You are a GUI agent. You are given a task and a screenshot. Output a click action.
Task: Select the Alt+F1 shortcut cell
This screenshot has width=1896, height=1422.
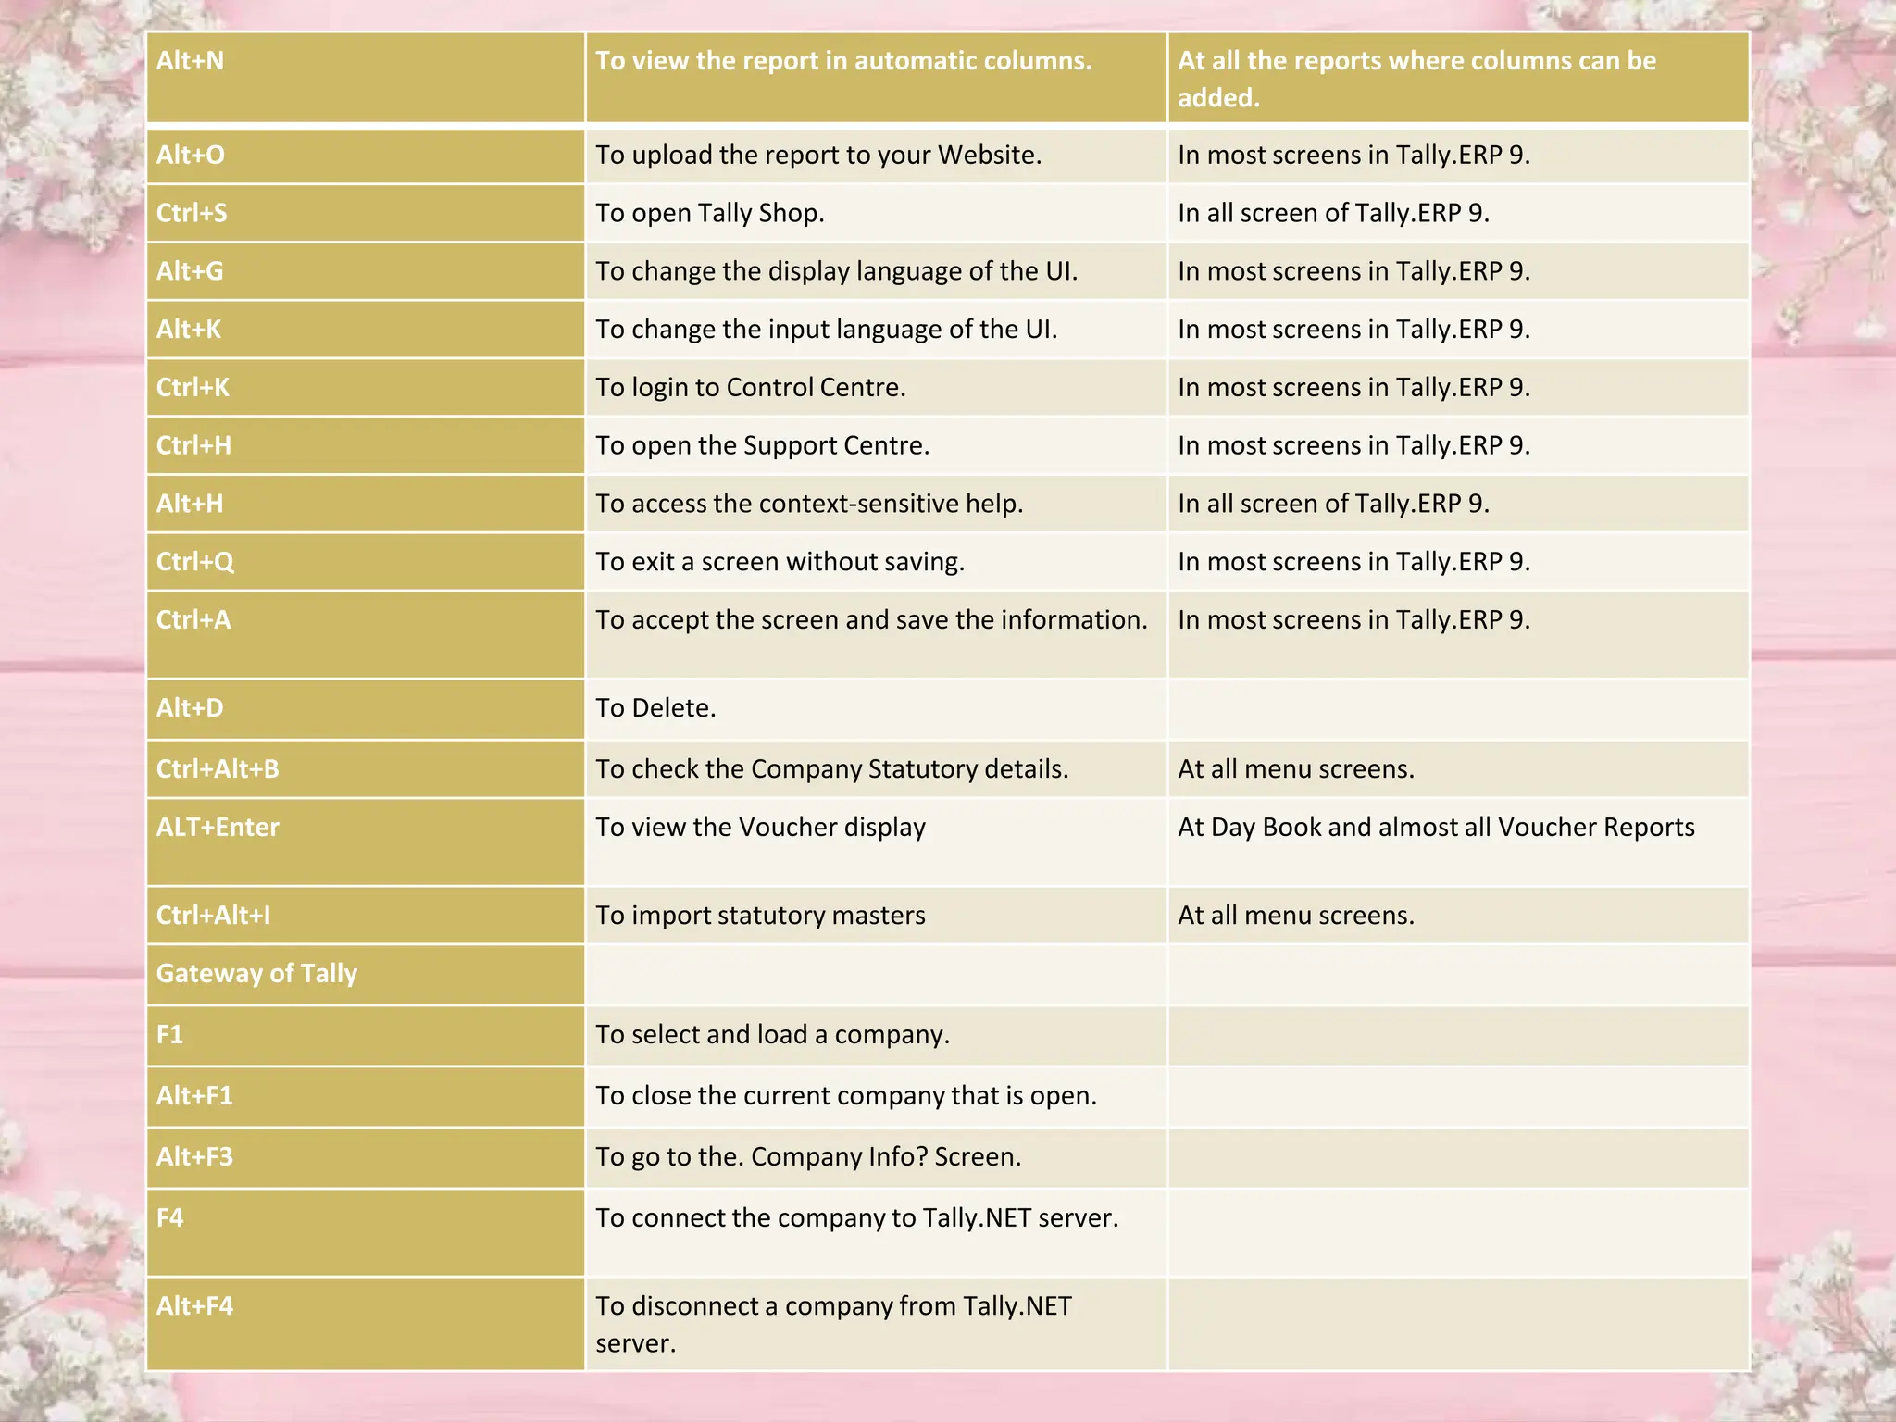pyautogui.click(x=366, y=1098)
